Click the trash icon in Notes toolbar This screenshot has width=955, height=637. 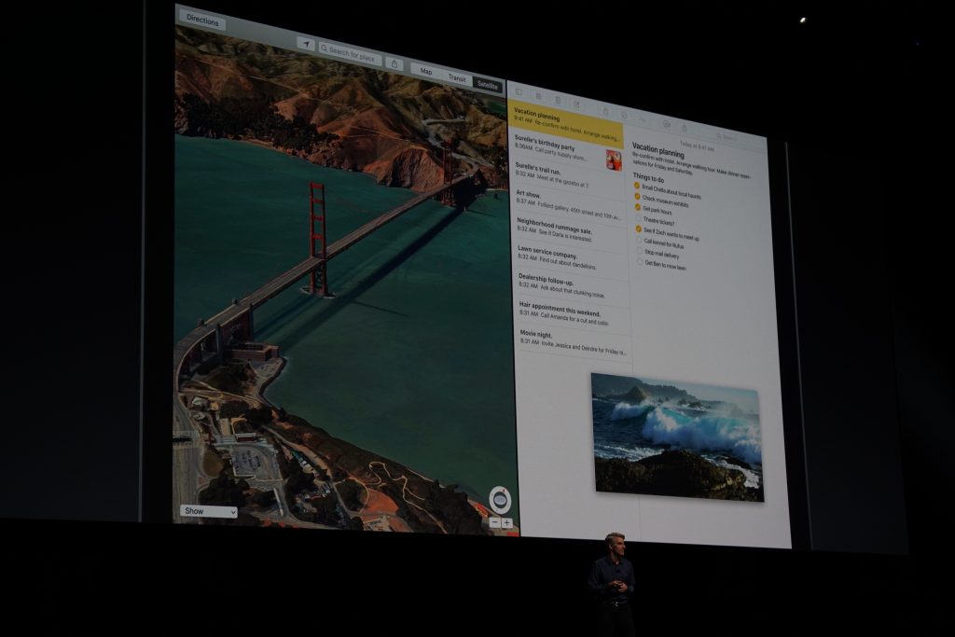[558, 100]
